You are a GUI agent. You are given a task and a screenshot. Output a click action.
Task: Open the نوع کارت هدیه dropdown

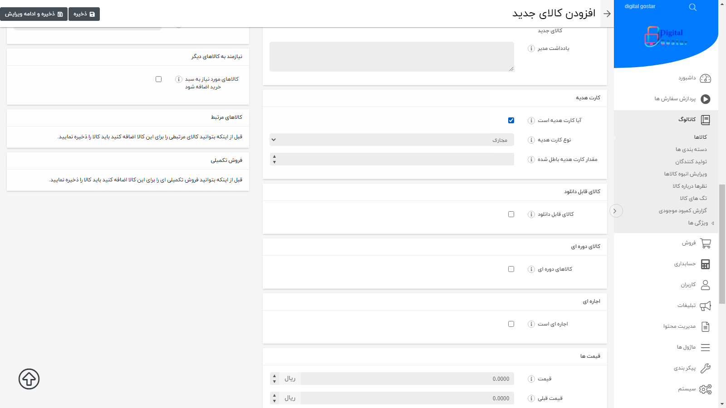392,140
